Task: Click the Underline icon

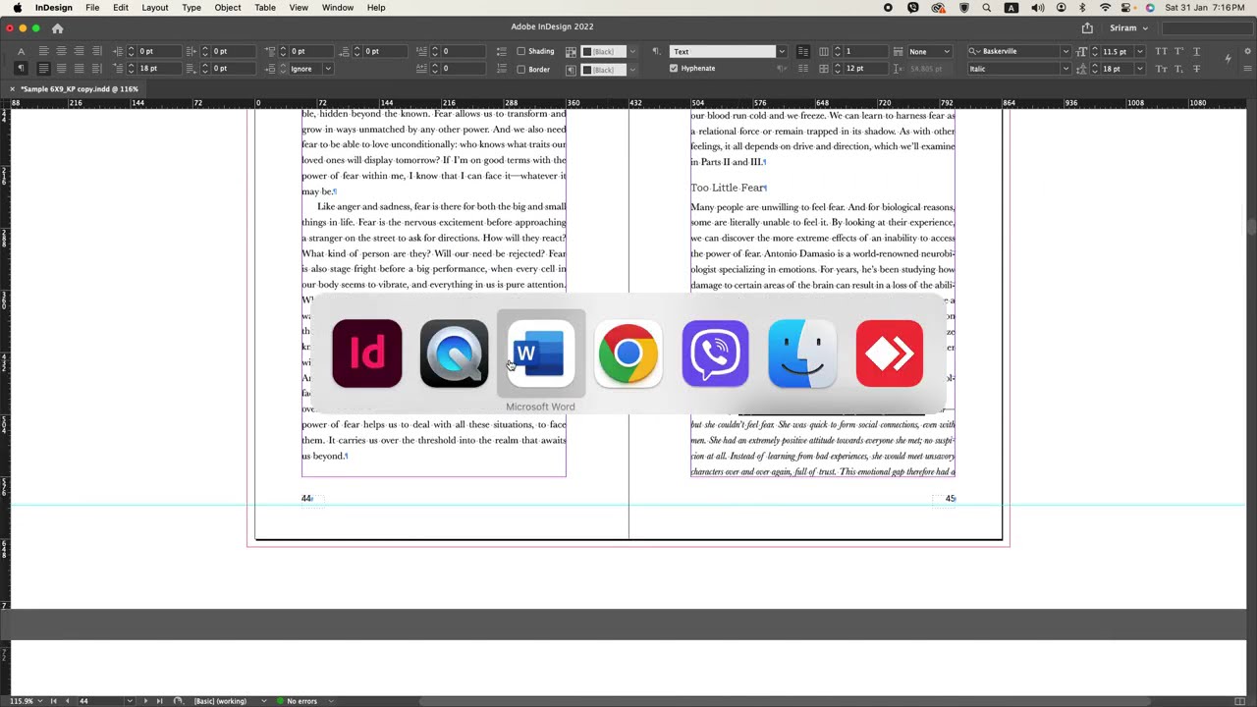Action: click(x=1196, y=51)
